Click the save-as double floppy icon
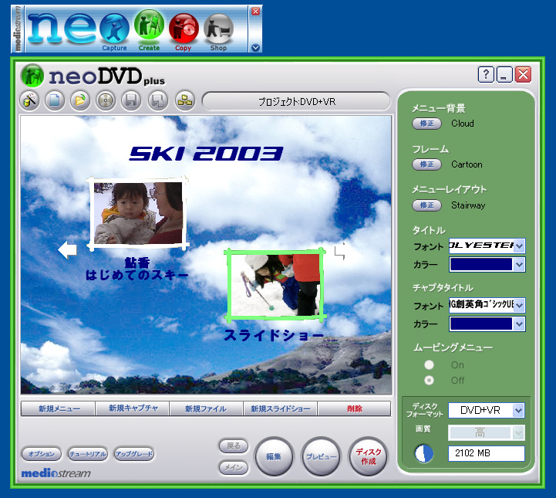556x498 pixels. 158,101
